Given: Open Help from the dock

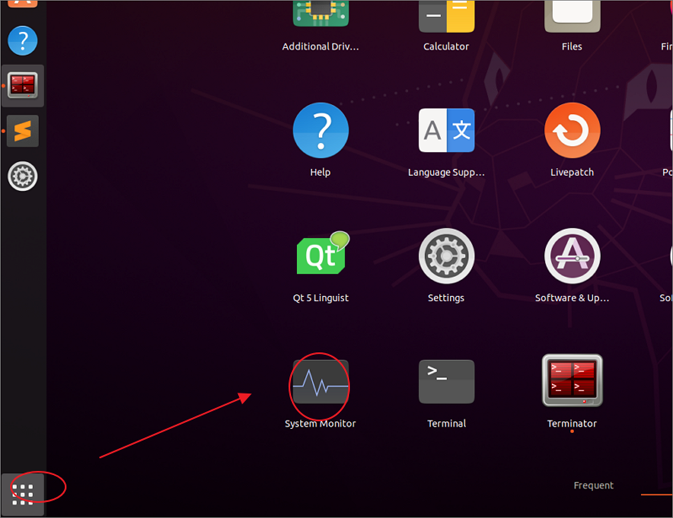Looking at the screenshot, I should click(23, 41).
